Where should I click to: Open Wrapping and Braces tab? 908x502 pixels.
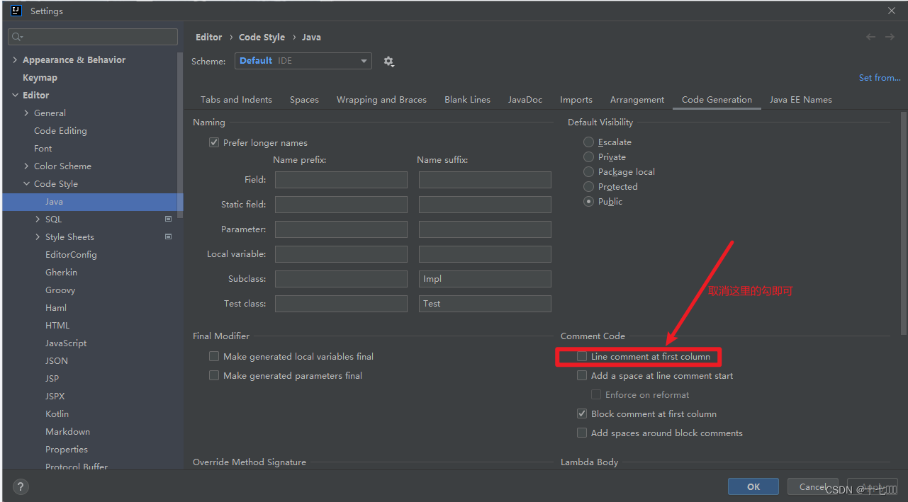(x=381, y=99)
